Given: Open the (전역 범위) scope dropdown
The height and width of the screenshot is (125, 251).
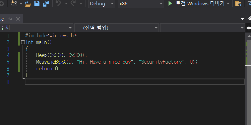Looking at the screenshot, I should pos(117,28).
